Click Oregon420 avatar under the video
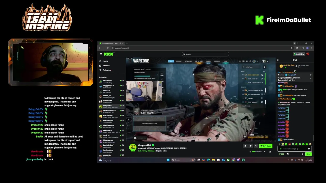This screenshot has height=183, width=326. [x=133, y=147]
